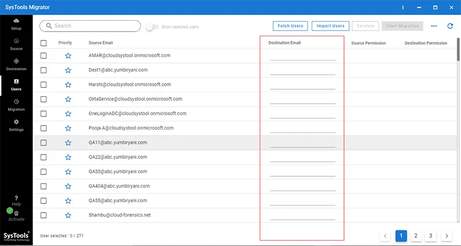Star priority for Shambu@cloud-forensics.net
The height and width of the screenshot is (246, 461).
pyautogui.click(x=68, y=215)
